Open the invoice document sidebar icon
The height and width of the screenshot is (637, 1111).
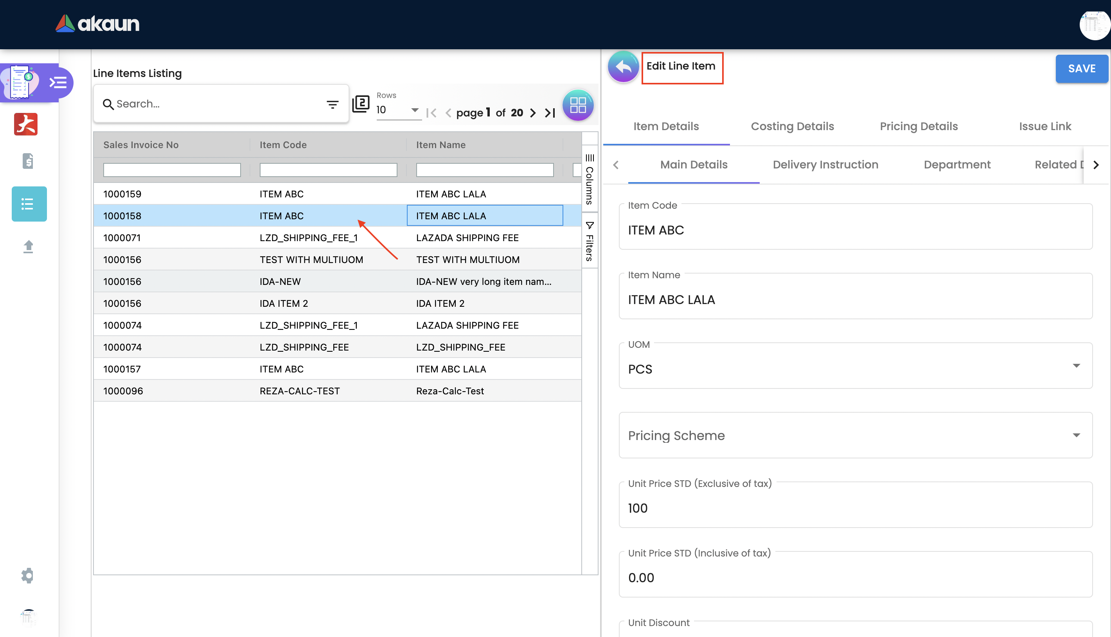coord(28,161)
